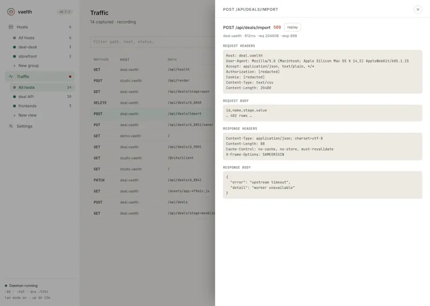Open the Hosts section
Screen dimensions: 430x306
point(40,27)
